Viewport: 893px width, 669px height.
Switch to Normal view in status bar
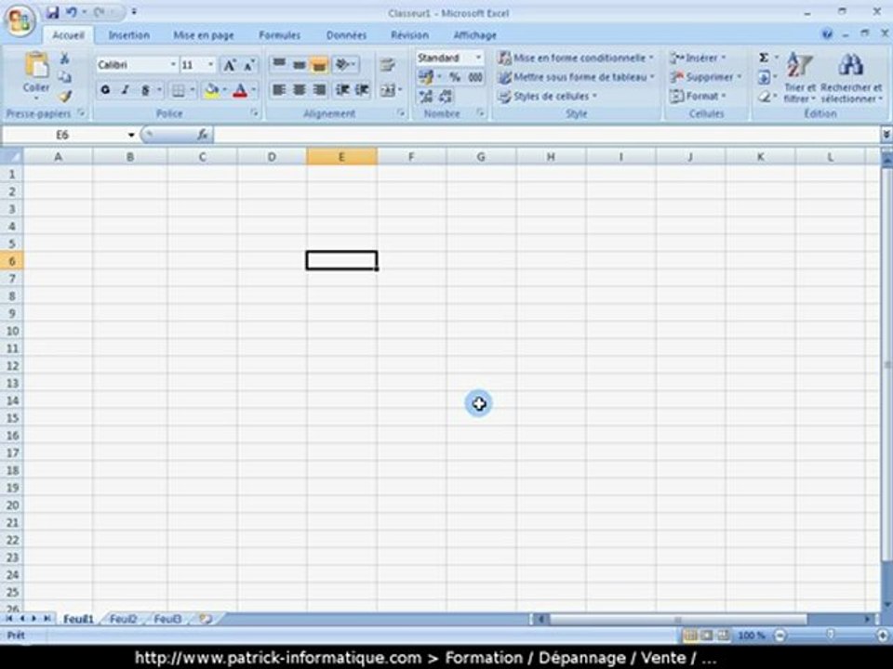click(690, 635)
